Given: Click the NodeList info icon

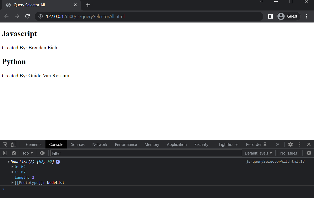Looking at the screenshot, I should pyautogui.click(x=58, y=162).
